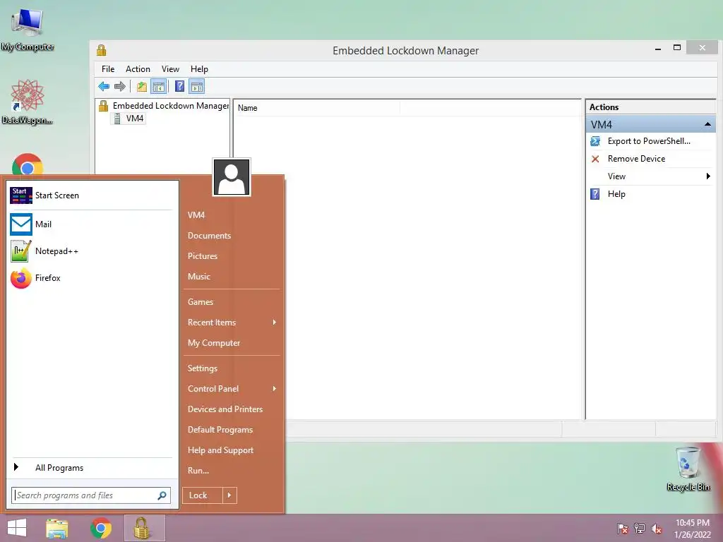The width and height of the screenshot is (723, 542).
Task: Click the Action Center flag tray icon
Action: pyautogui.click(x=622, y=529)
